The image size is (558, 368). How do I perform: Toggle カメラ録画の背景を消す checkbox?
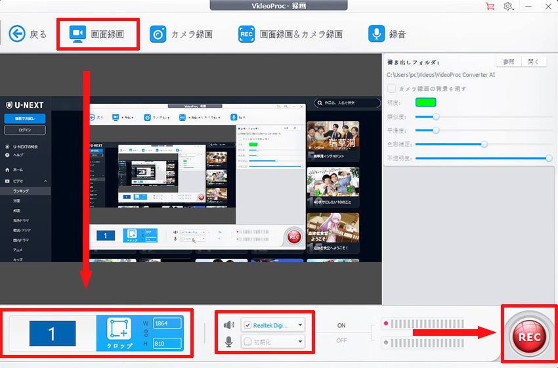tap(391, 88)
